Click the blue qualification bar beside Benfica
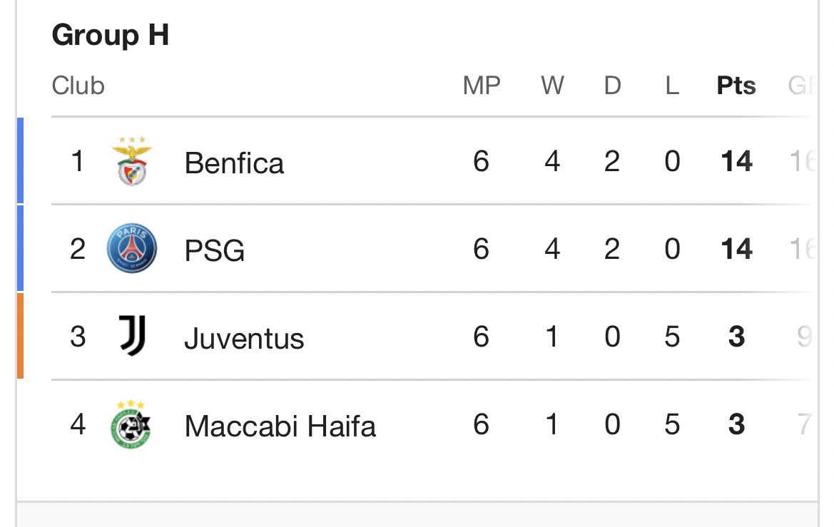Image resolution: width=834 pixels, height=527 pixels. [x=20, y=160]
